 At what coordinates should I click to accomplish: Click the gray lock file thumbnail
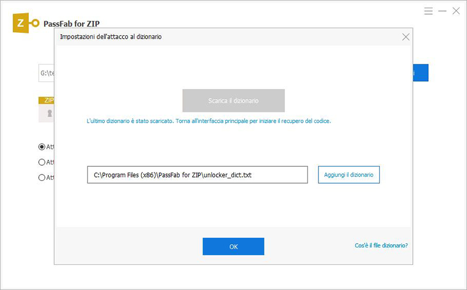[x=48, y=113]
